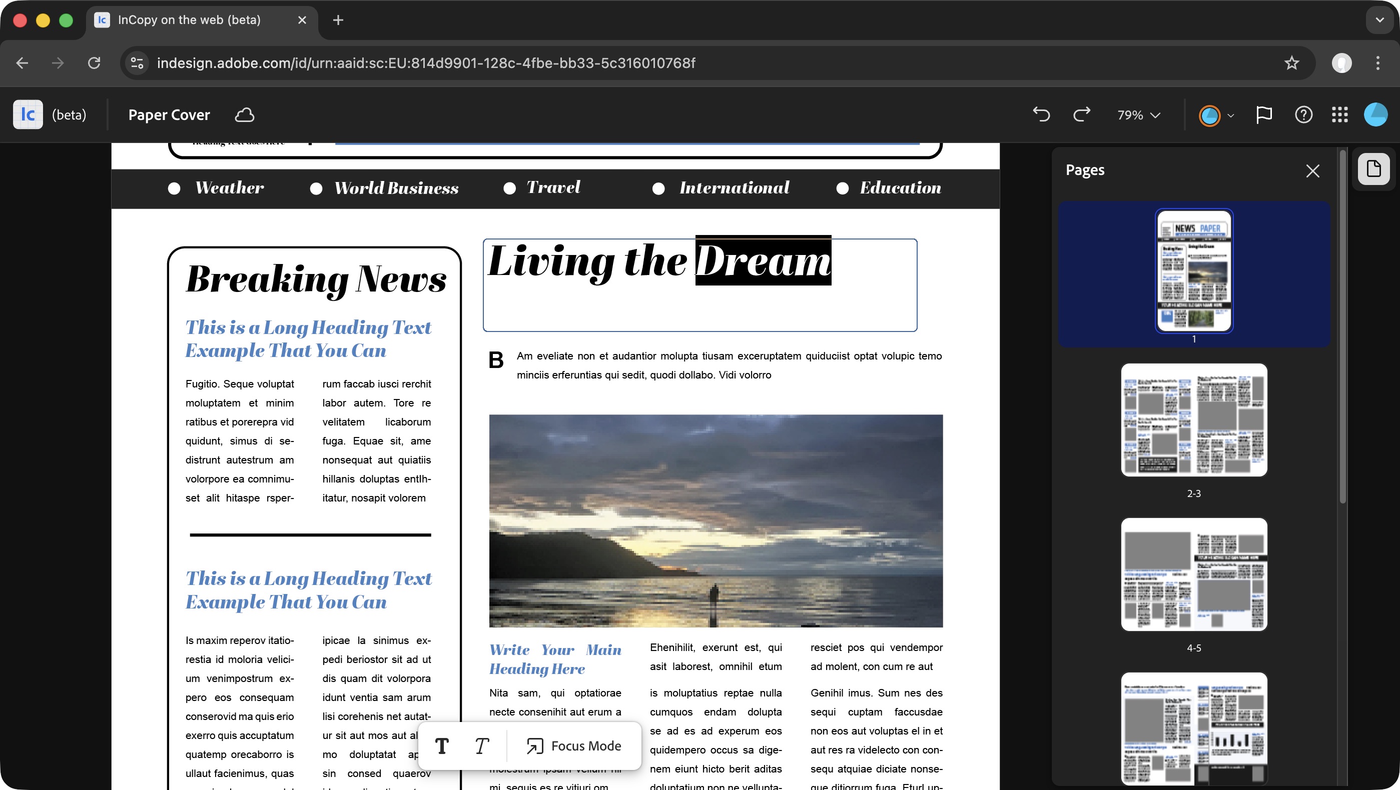The image size is (1400, 790).
Task: Click the International section label
Action: pos(734,187)
